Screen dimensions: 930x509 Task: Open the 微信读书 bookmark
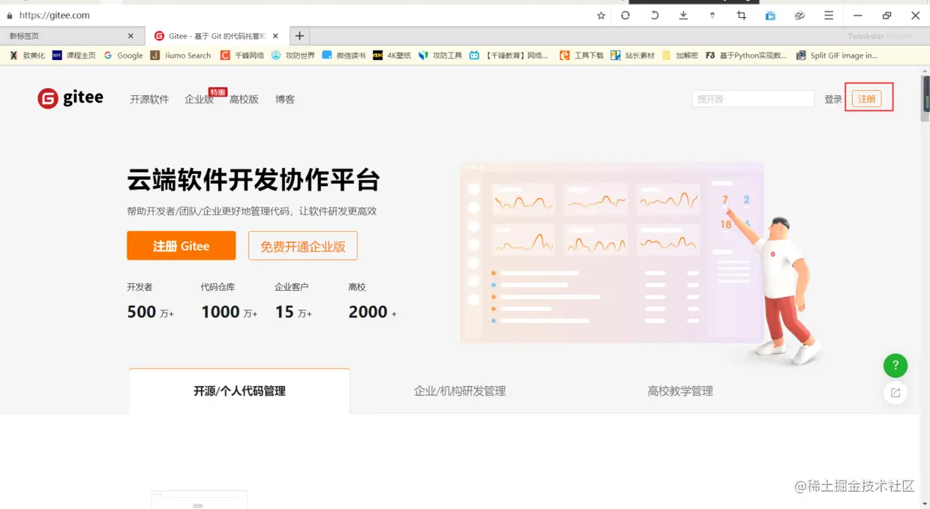(344, 55)
